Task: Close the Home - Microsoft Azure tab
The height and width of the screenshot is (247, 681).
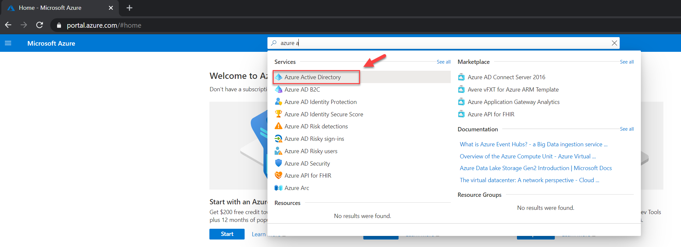Action: click(111, 8)
